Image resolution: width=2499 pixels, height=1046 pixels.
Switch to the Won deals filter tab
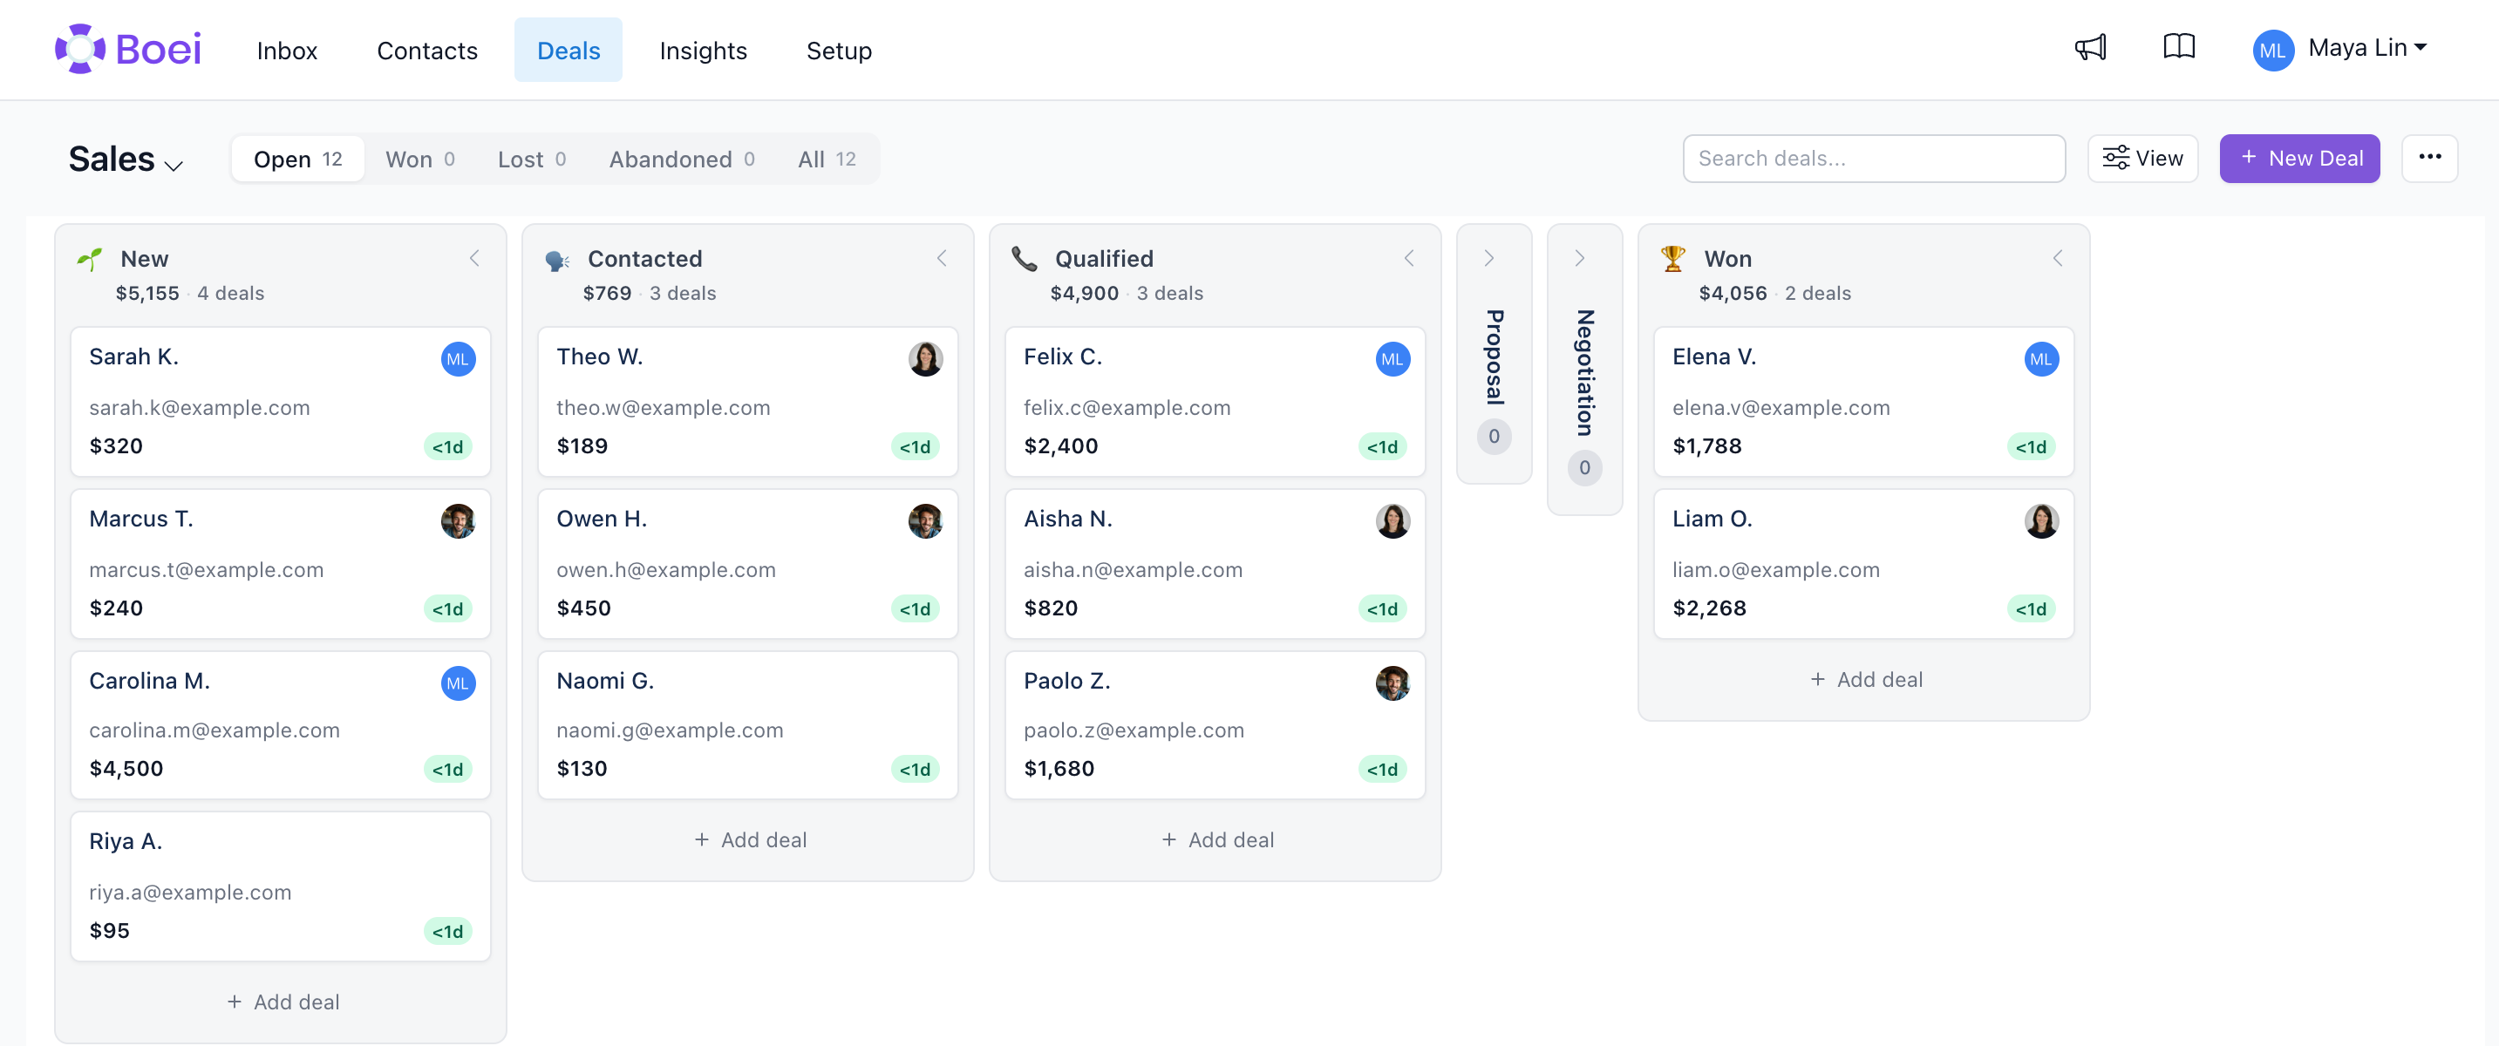pyautogui.click(x=419, y=159)
